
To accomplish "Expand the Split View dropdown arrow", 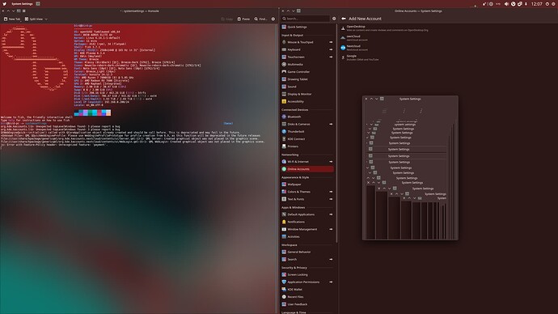I will click(x=46, y=19).
